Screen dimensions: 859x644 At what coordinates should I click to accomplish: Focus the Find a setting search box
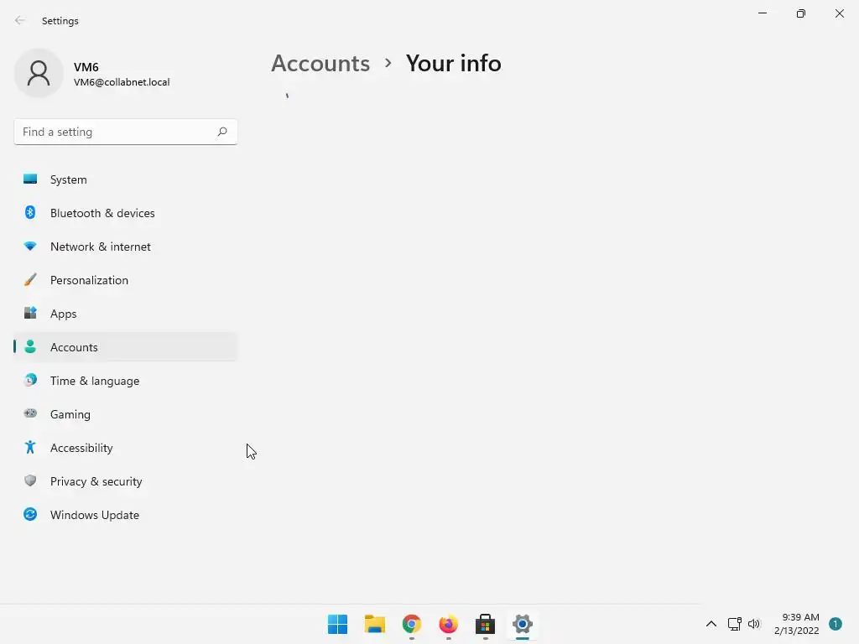coord(126,132)
